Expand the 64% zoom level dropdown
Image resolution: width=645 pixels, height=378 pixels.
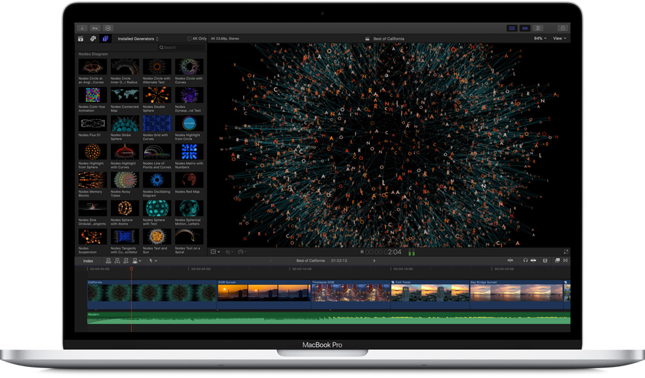coord(540,38)
